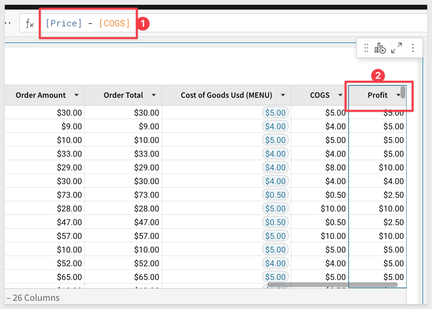Viewport: 432px width, 309px height.
Task: Expand the table to full screen
Action: coord(396,48)
